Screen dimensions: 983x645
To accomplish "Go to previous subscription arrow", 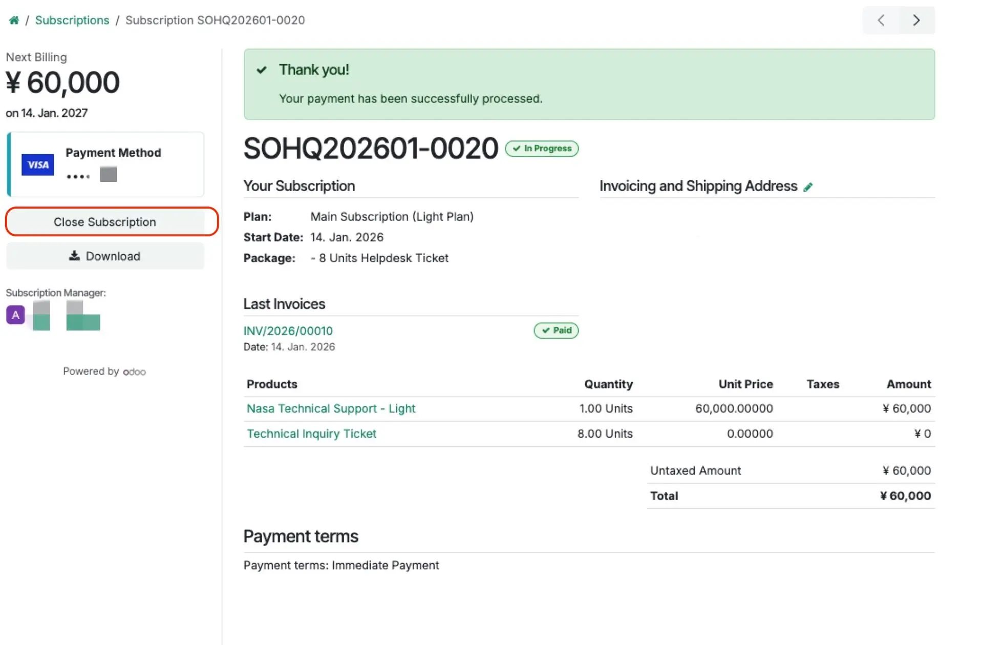I will point(881,20).
